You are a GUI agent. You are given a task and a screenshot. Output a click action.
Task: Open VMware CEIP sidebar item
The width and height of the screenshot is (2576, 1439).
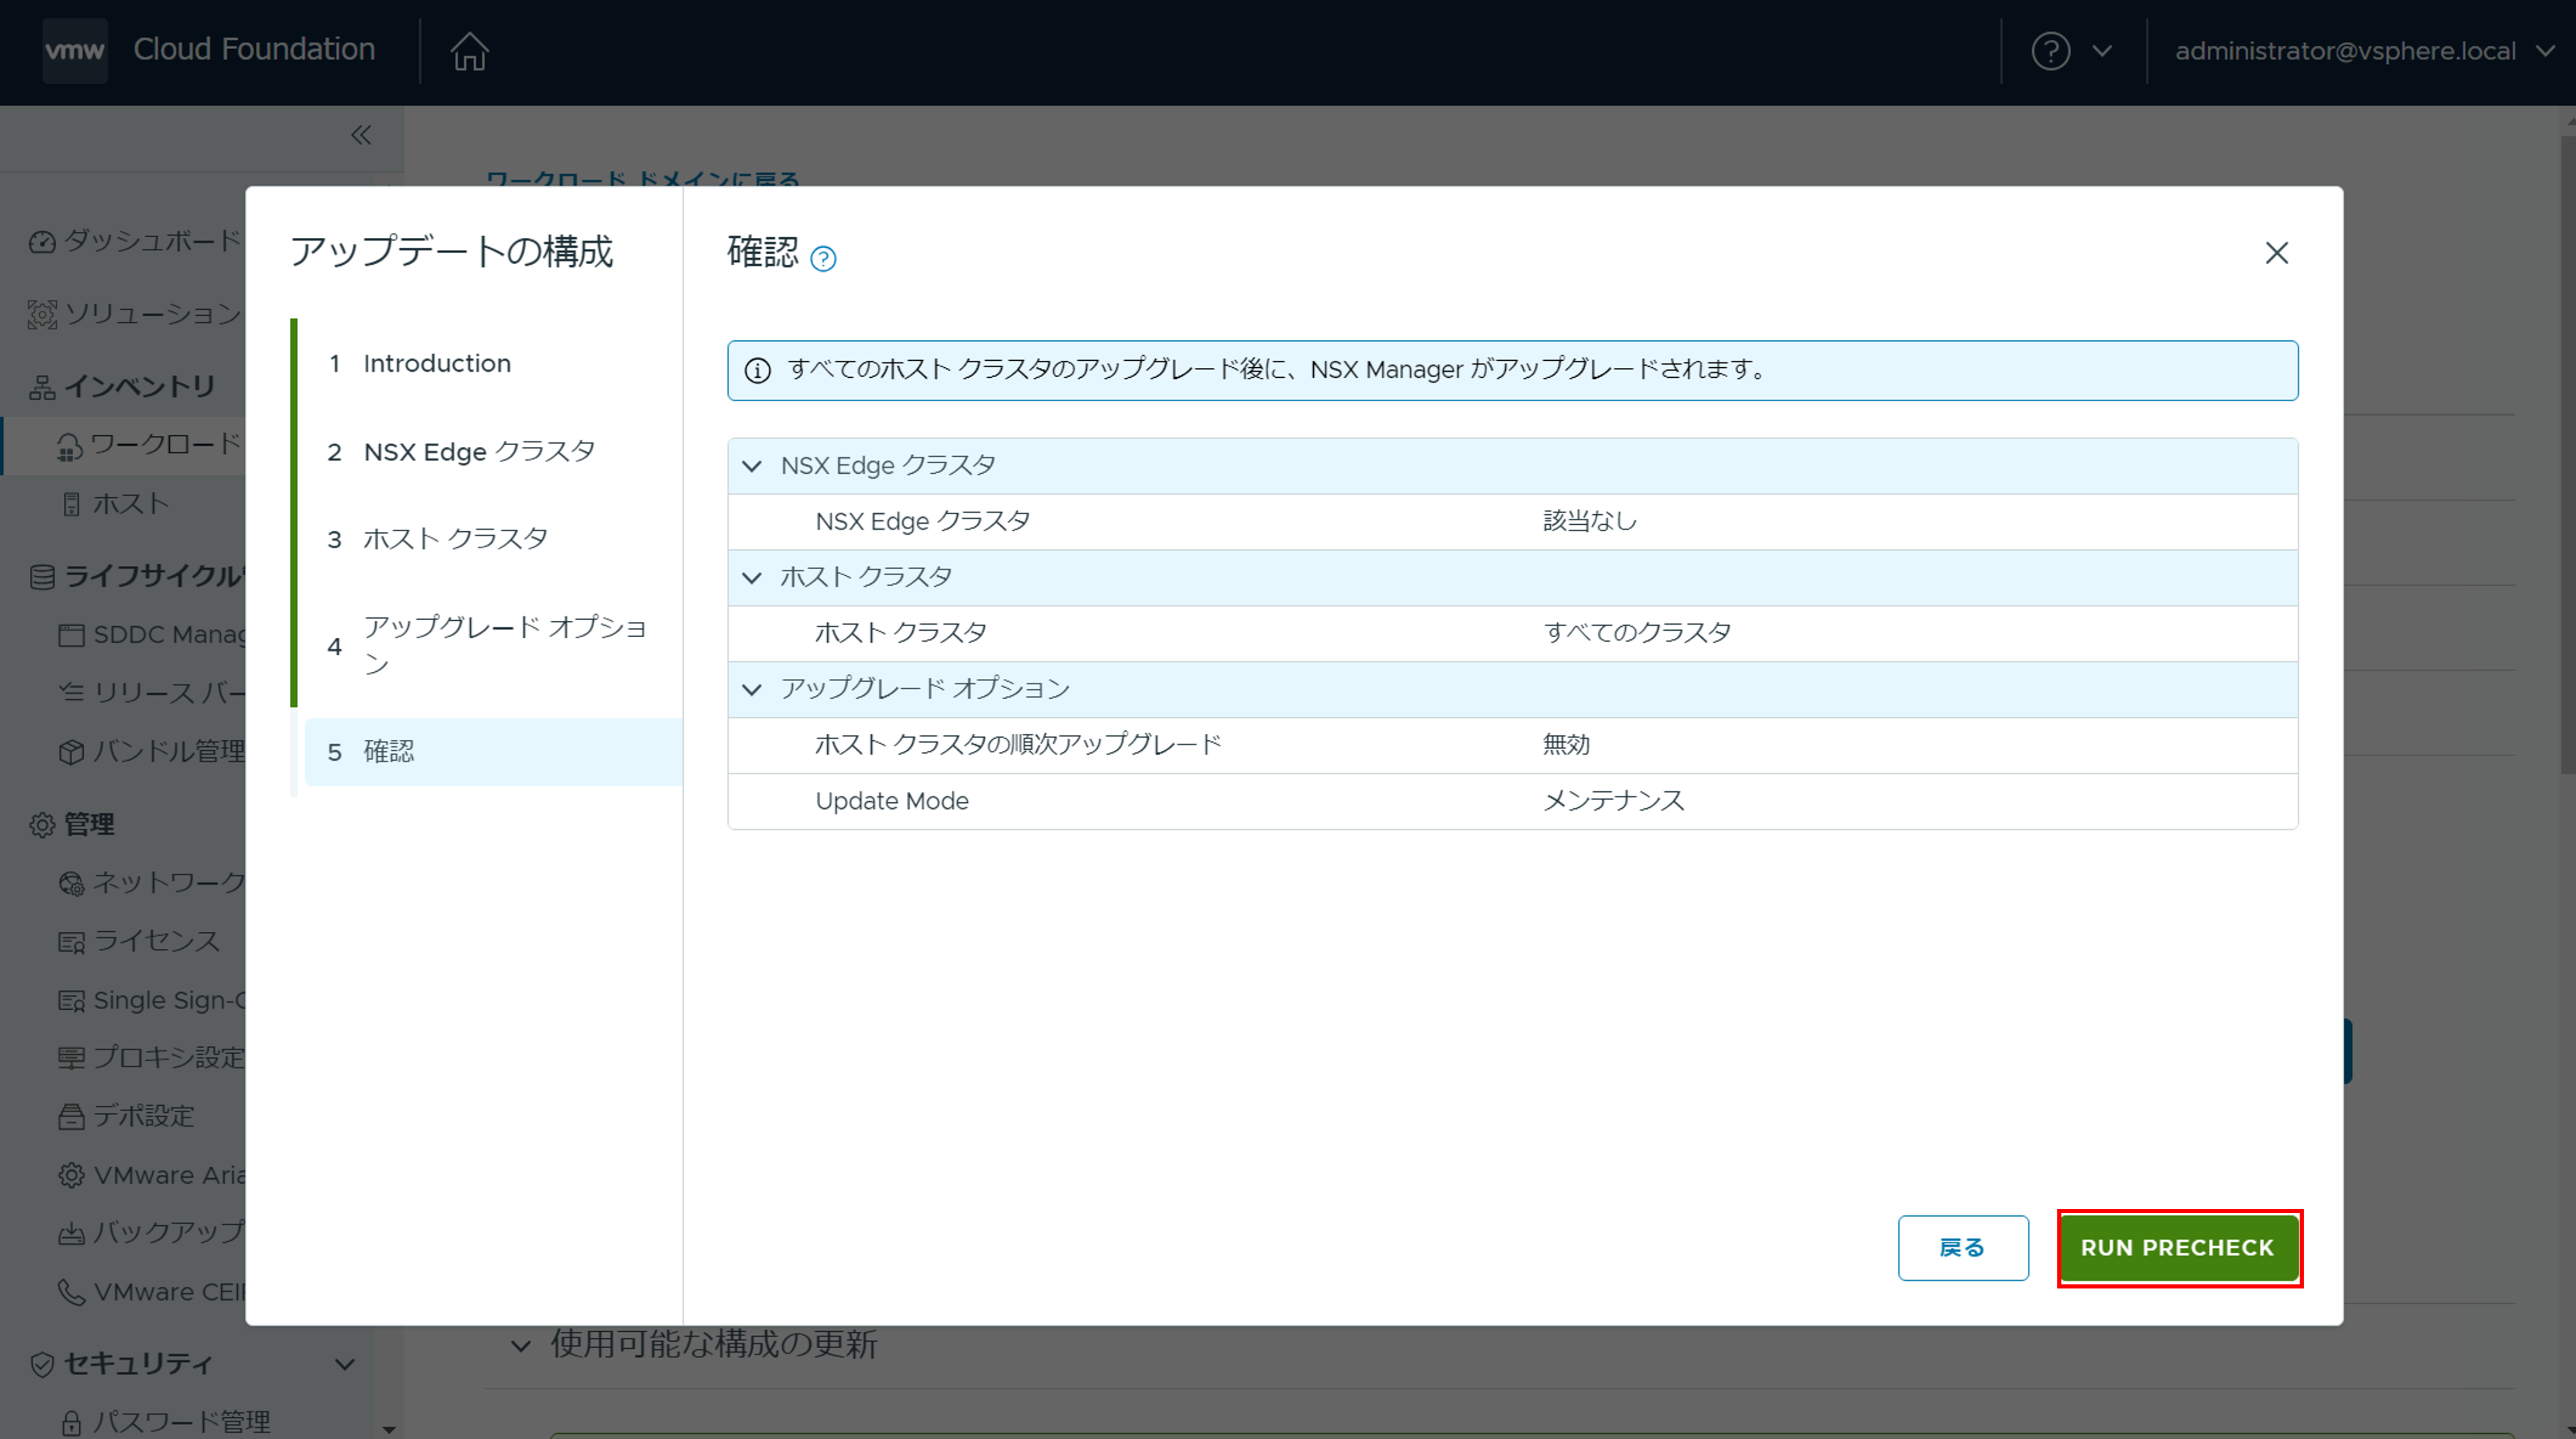pyautogui.click(x=152, y=1292)
